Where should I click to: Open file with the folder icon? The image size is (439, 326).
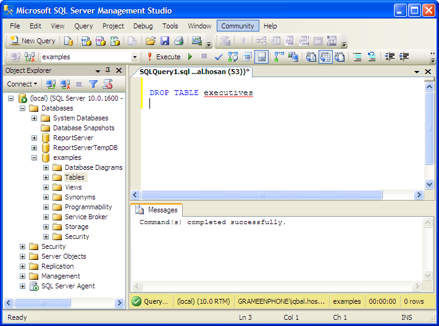pos(150,41)
